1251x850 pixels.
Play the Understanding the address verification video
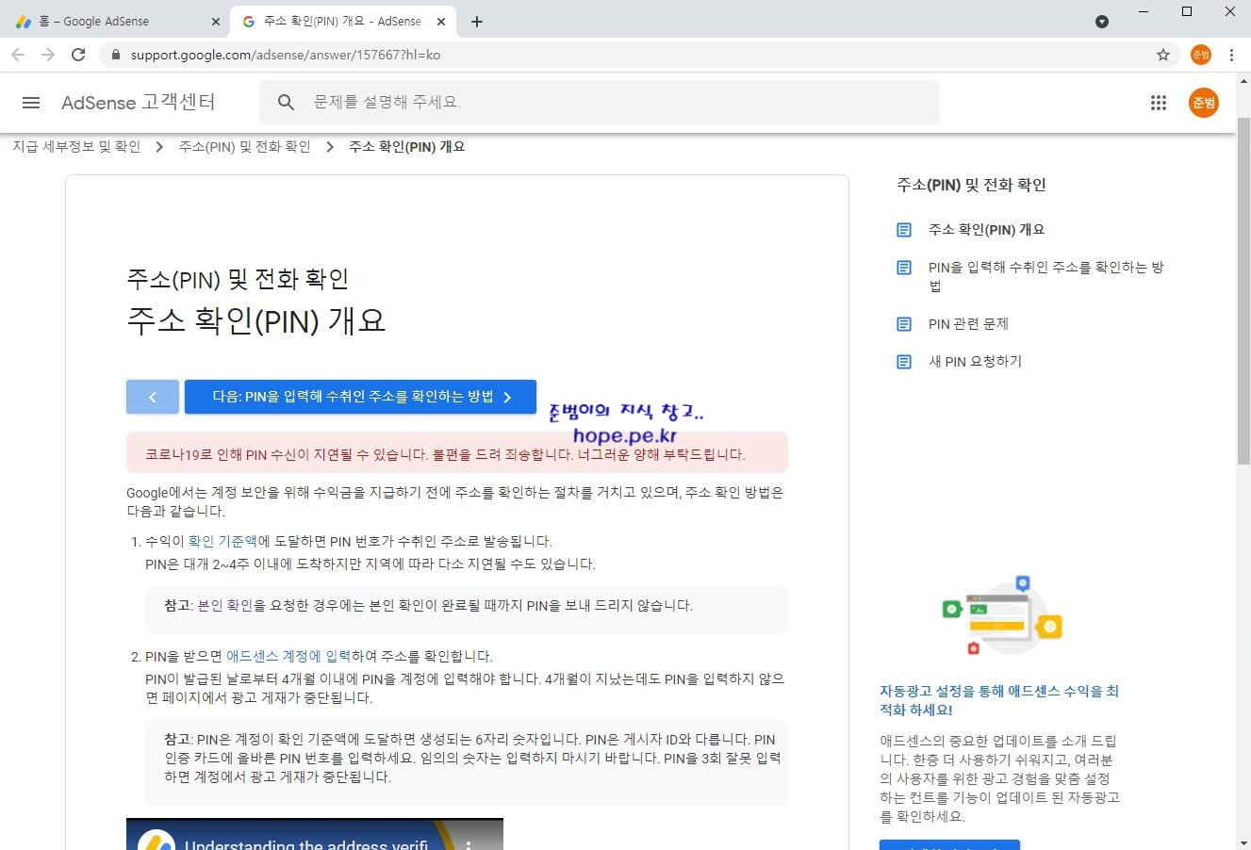[315, 834]
